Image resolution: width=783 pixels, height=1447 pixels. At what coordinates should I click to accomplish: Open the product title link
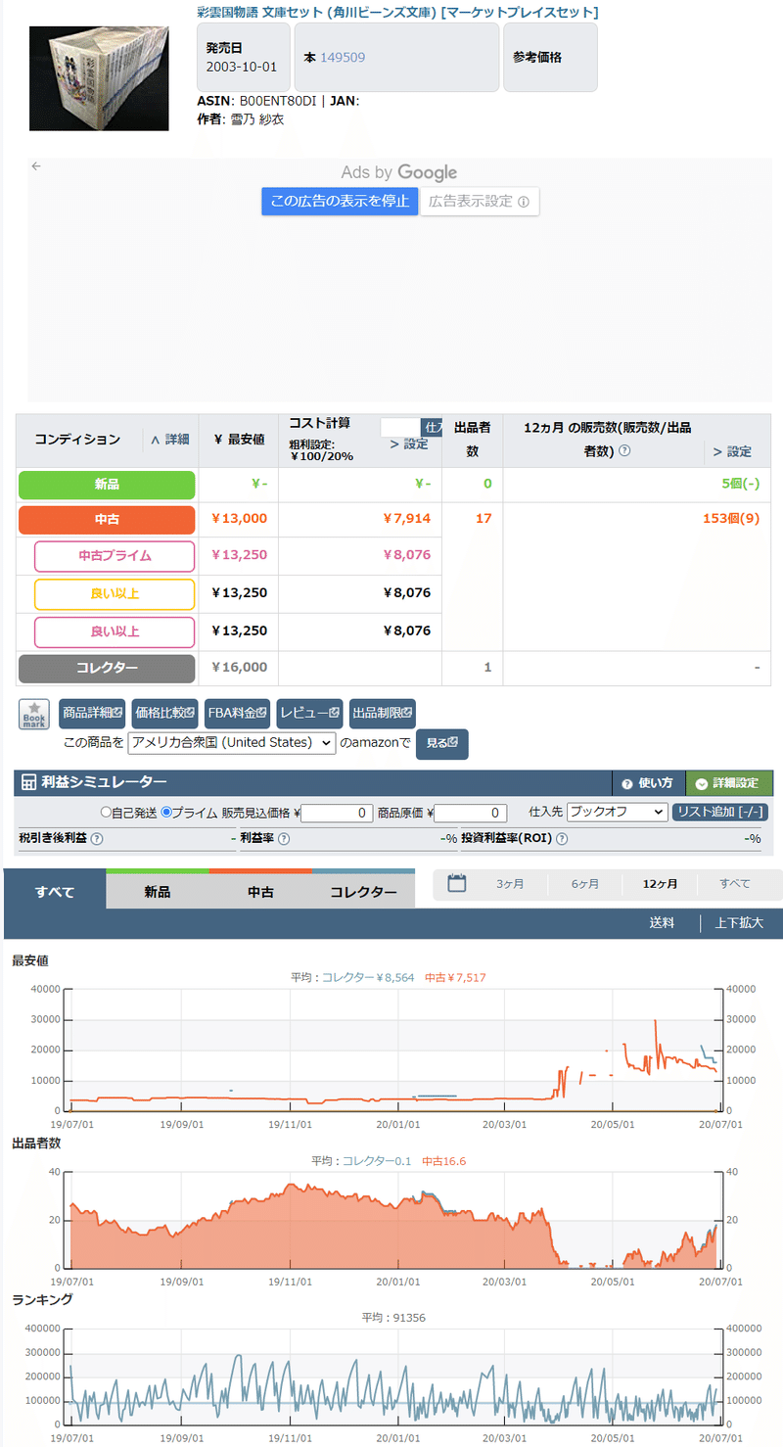[398, 12]
